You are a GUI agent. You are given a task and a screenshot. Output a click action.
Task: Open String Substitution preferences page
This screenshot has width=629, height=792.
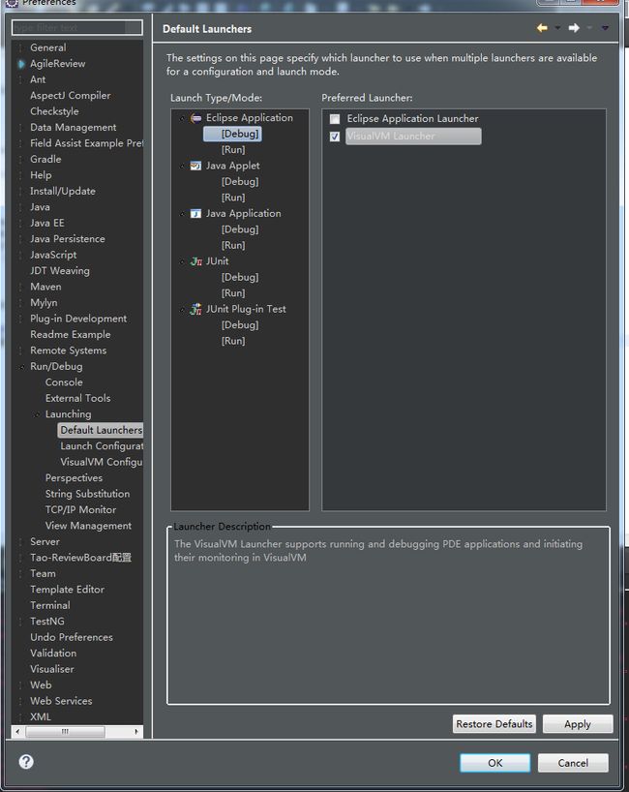(87, 494)
